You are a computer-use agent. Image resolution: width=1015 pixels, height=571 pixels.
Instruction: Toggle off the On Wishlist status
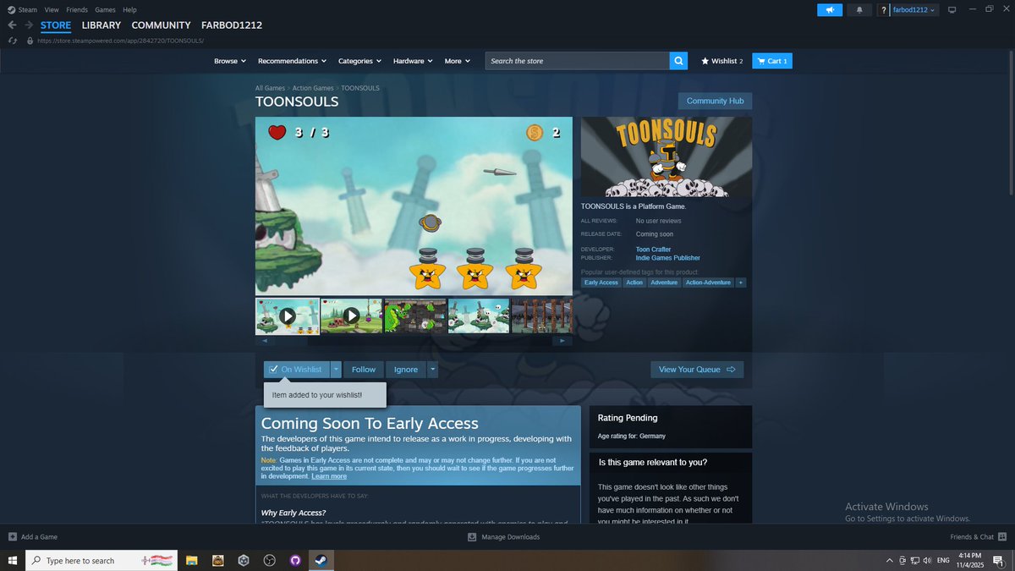pyautogui.click(x=297, y=369)
